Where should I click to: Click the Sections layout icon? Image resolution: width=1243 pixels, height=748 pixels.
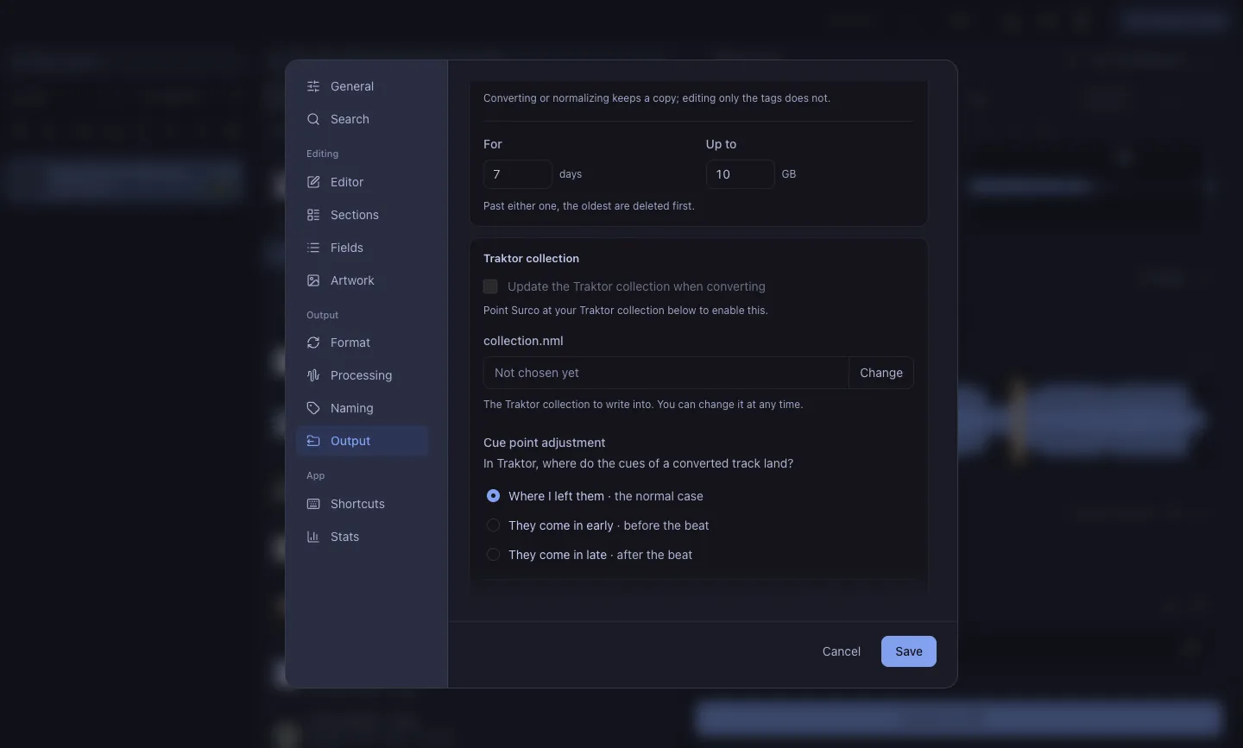(313, 215)
